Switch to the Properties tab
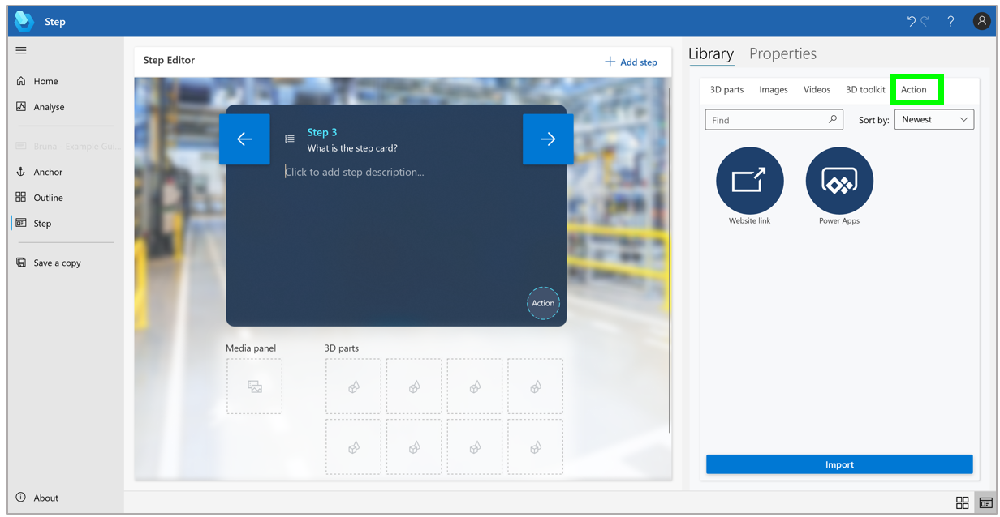Screen dimensions: 1000x517 782,53
